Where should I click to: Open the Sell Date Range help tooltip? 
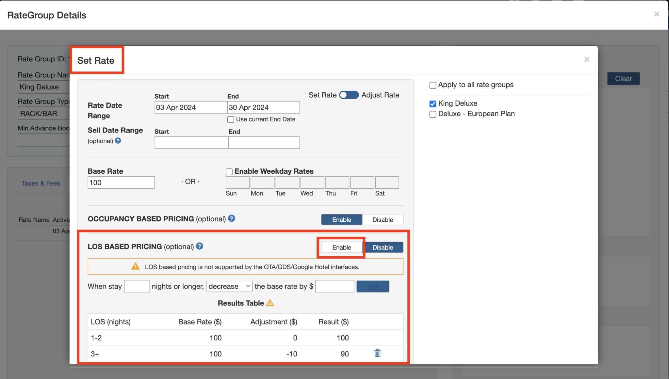(118, 141)
